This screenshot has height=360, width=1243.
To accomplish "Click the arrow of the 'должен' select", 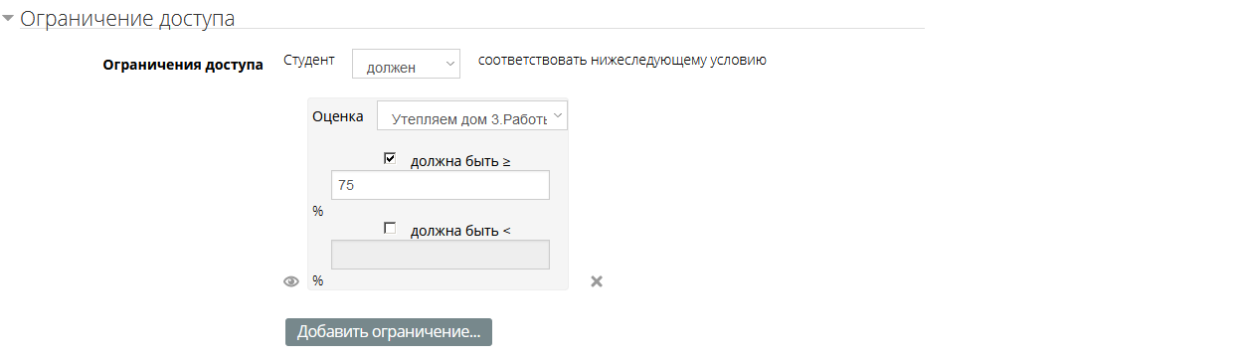I will [450, 64].
